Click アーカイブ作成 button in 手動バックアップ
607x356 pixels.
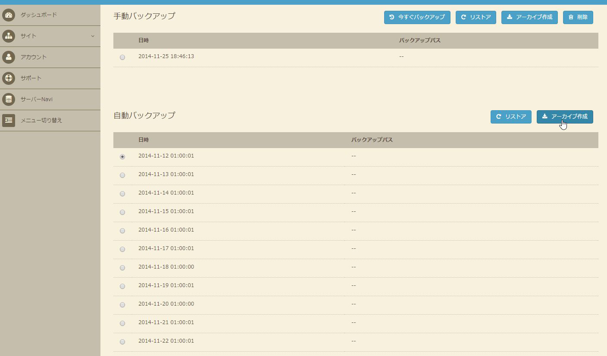529,17
